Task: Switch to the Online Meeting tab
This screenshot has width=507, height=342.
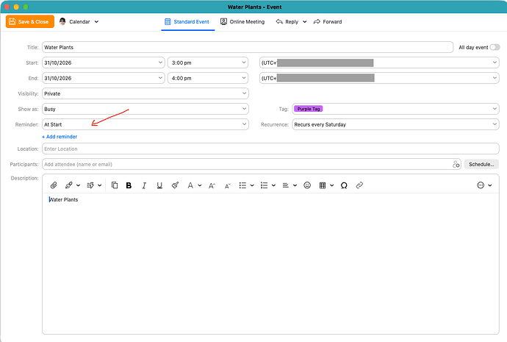Action: 242,21
